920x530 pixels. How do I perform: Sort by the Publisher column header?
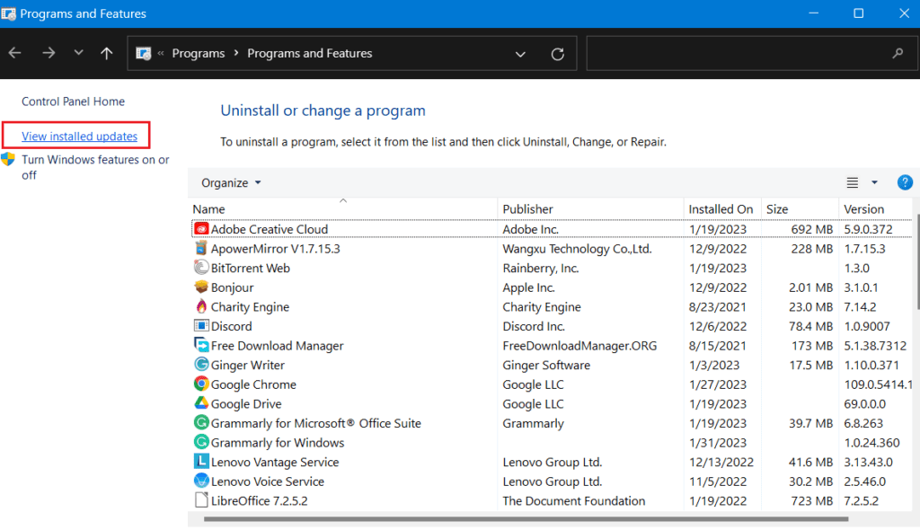click(x=527, y=209)
